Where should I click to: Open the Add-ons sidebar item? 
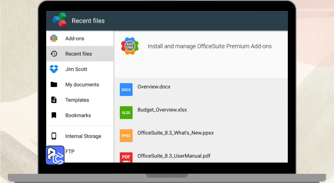pyautogui.click(x=80, y=38)
